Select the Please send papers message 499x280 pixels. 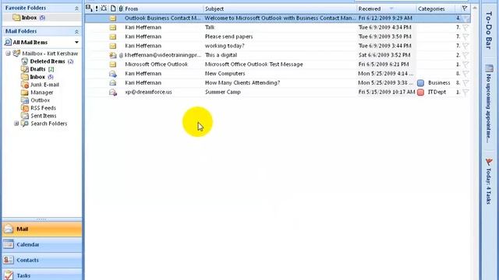(278, 37)
